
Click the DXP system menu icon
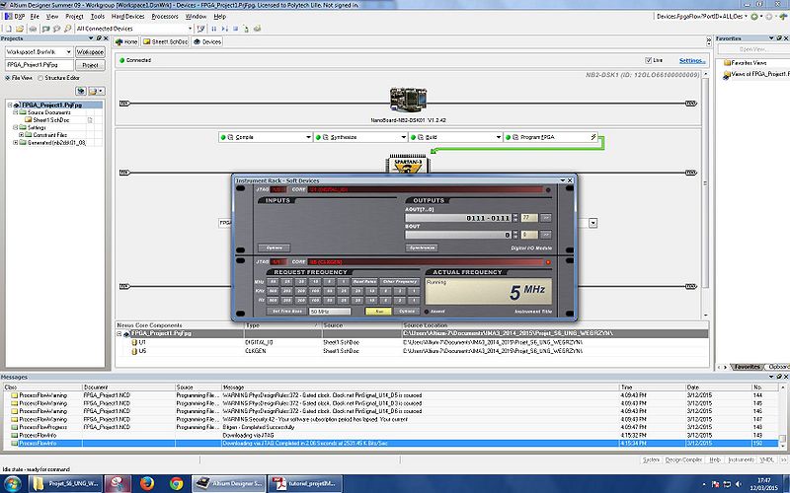coord(11,17)
